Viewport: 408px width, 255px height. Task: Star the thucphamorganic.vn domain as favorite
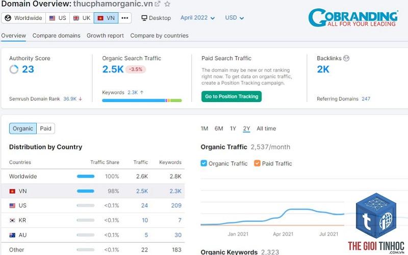pyautogui.click(x=167, y=4)
